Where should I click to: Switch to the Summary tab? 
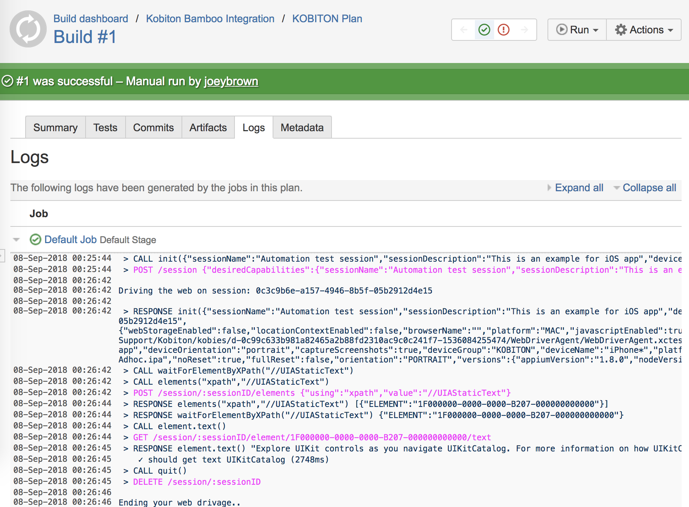pyautogui.click(x=56, y=127)
